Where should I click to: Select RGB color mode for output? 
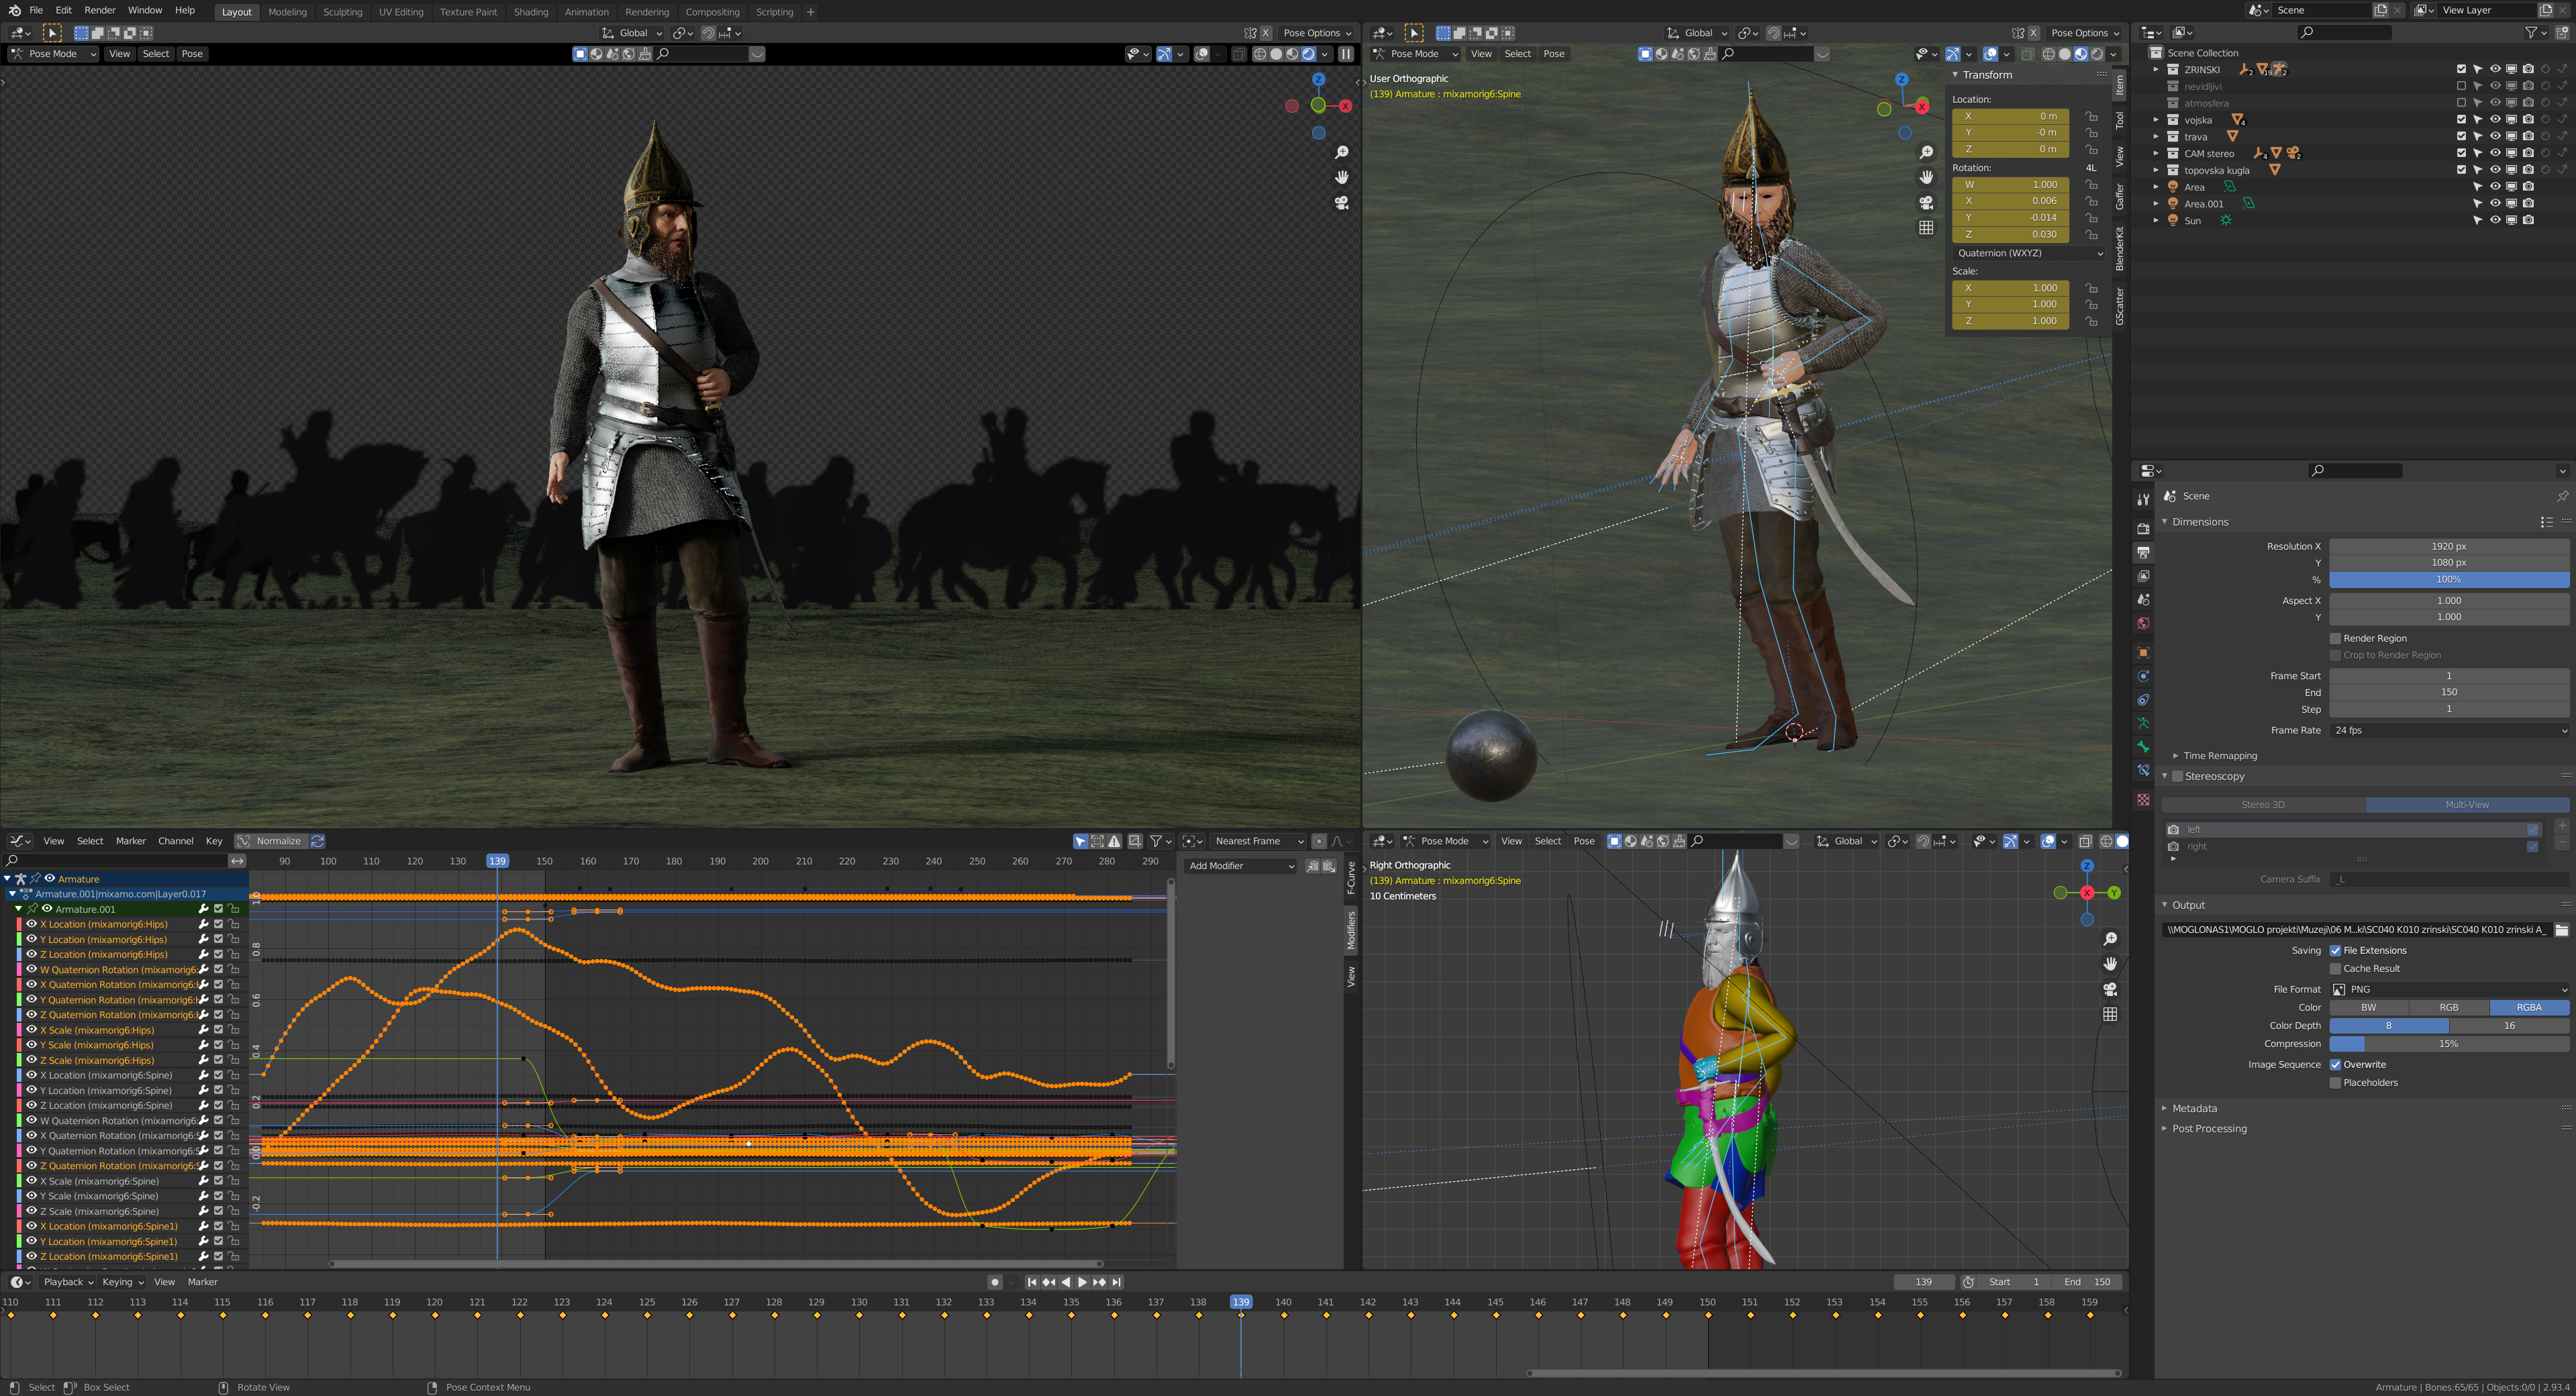(2449, 1007)
